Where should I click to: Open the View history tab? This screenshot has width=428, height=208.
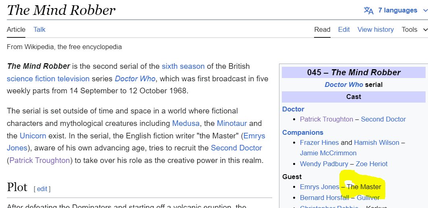pos(376,29)
